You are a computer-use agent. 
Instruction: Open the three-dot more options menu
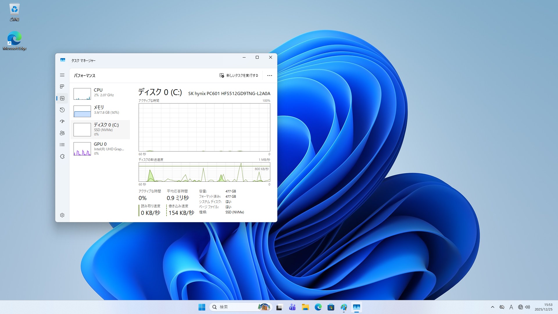(269, 76)
